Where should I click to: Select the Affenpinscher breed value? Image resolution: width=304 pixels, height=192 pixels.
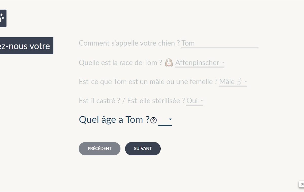pyautogui.click(x=197, y=62)
